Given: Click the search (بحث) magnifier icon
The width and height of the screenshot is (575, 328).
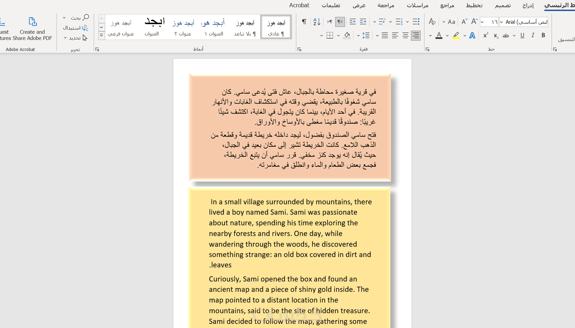Looking at the screenshot, I should click(86, 17).
